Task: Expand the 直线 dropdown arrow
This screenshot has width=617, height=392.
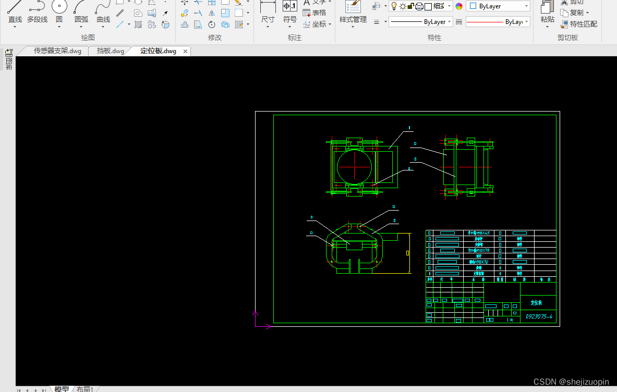Action: [x=15, y=27]
